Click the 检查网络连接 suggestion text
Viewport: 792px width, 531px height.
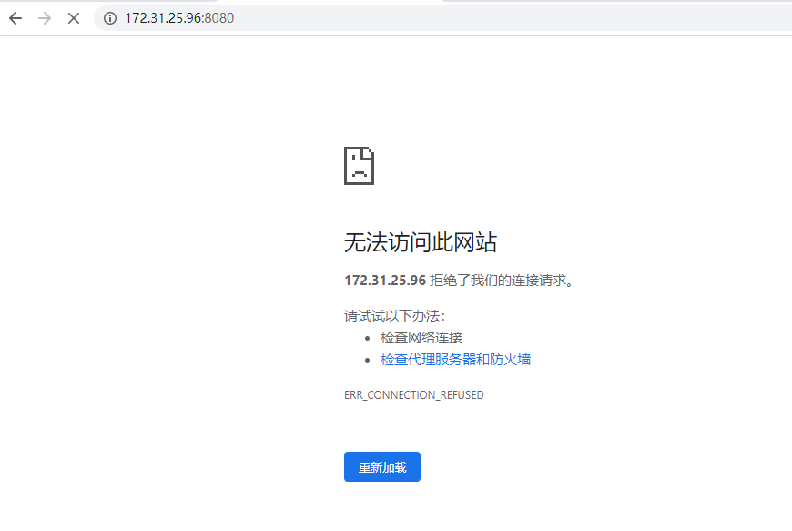point(421,338)
